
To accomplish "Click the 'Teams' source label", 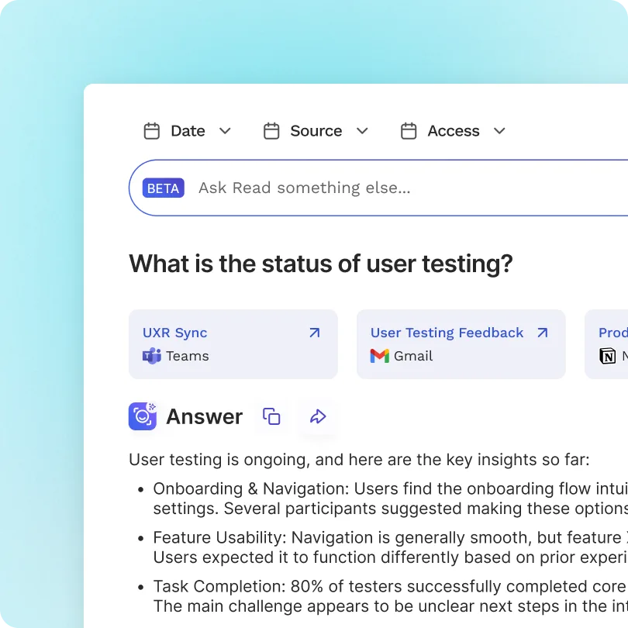I will (x=188, y=356).
